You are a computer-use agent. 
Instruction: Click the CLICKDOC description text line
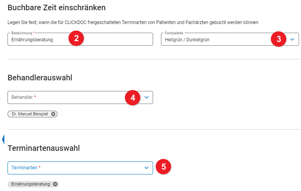click(x=133, y=22)
